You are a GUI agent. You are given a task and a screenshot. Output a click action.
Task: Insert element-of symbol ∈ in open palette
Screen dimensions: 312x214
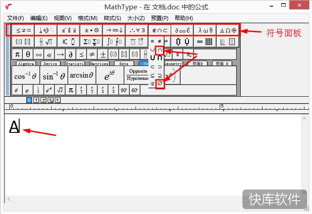(x=152, y=41)
